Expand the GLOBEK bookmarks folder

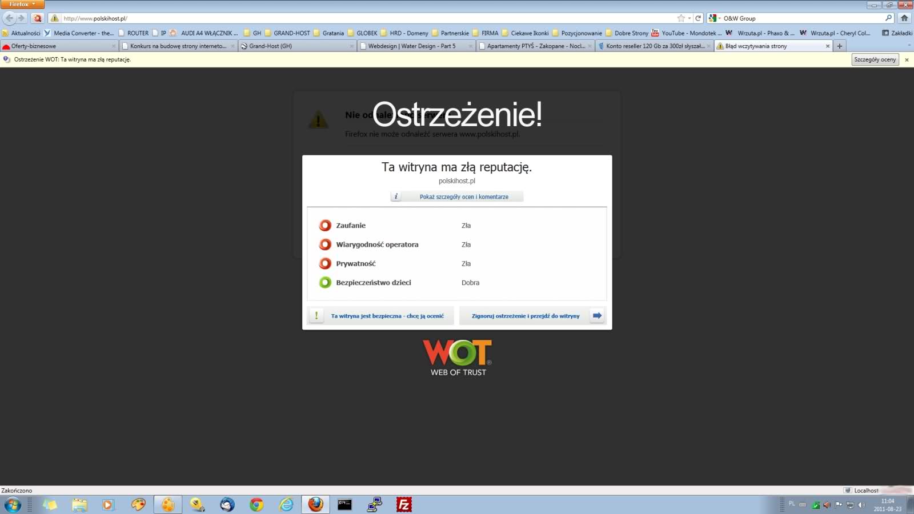[362, 33]
